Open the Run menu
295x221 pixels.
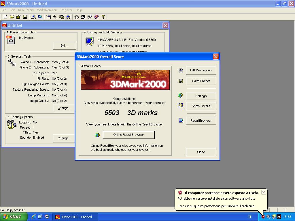21,10
